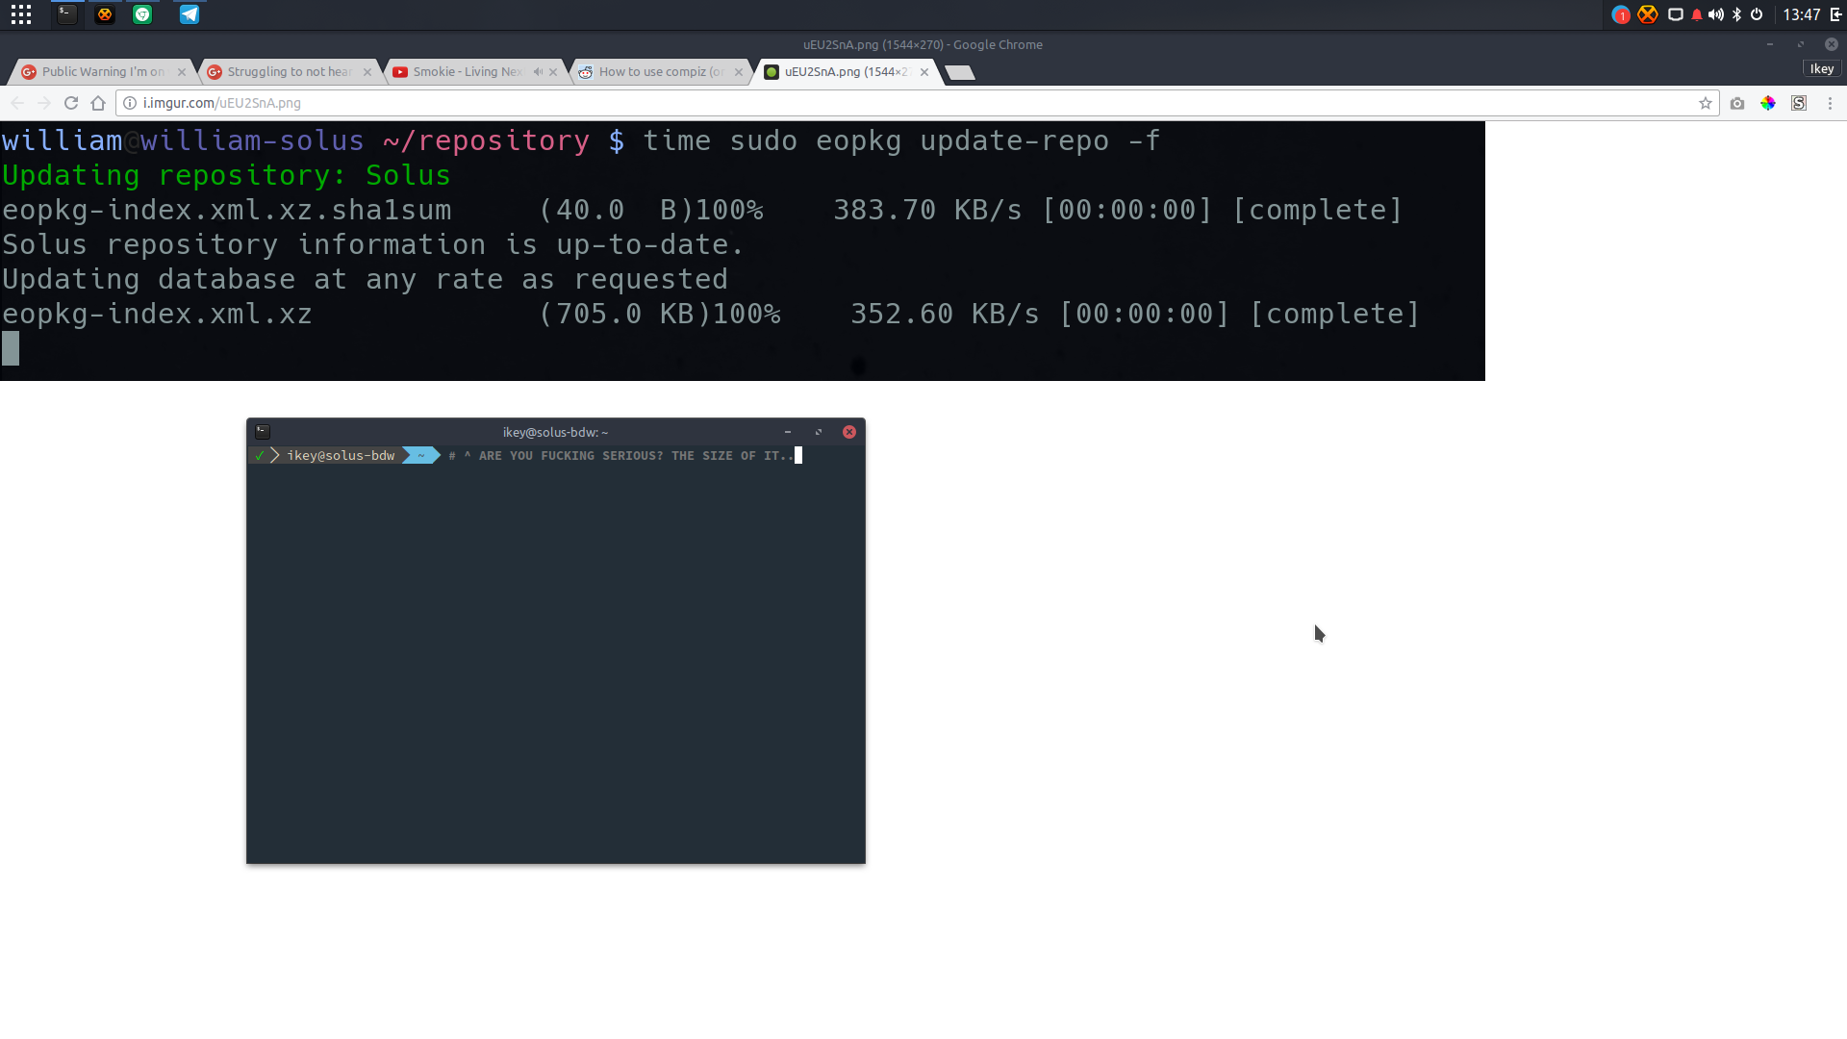Open the sidebar via the panel's arrow exit icon
The image size is (1847, 1039).
pyautogui.click(x=1836, y=14)
